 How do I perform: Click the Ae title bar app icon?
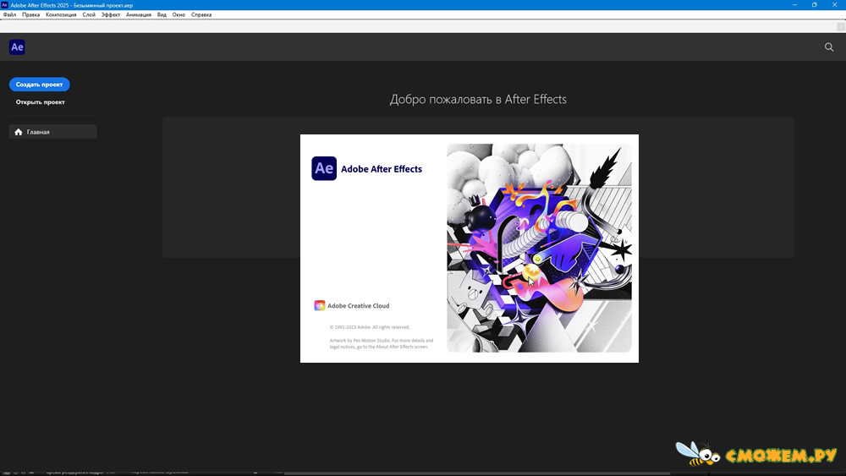[x=4, y=5]
